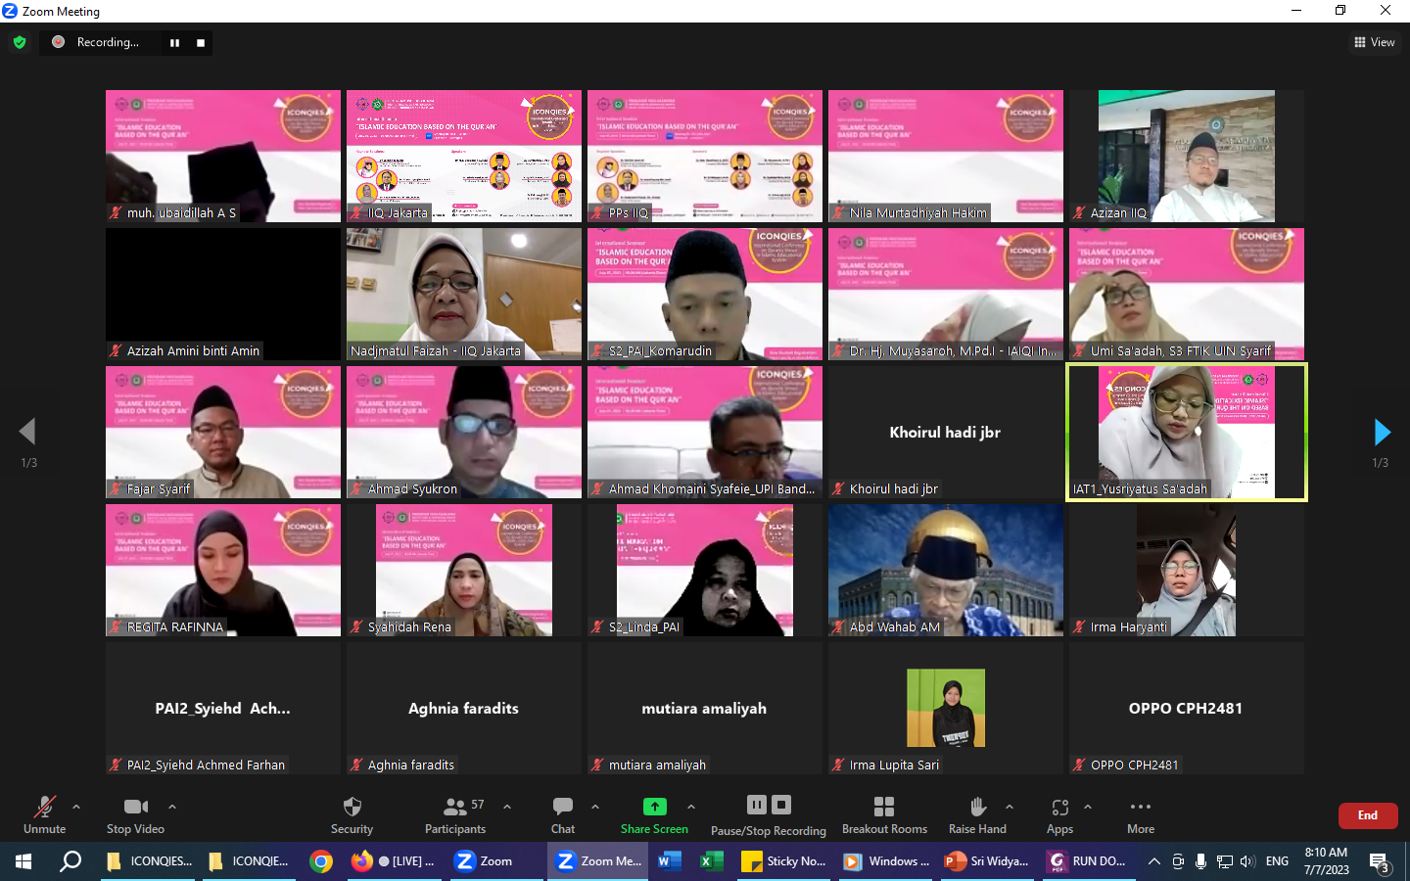Click the Raise Hand icon
Viewport: 1410px width, 881px height.
pyautogui.click(x=977, y=807)
